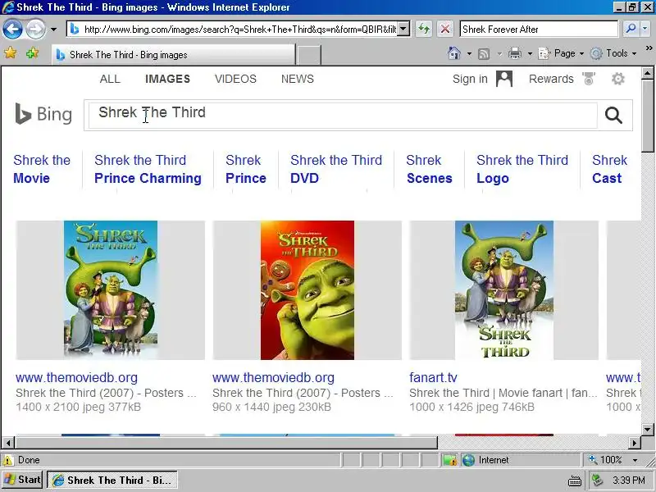
Task: Click the horizontal scrollbar right arrow
Action: 634,443
